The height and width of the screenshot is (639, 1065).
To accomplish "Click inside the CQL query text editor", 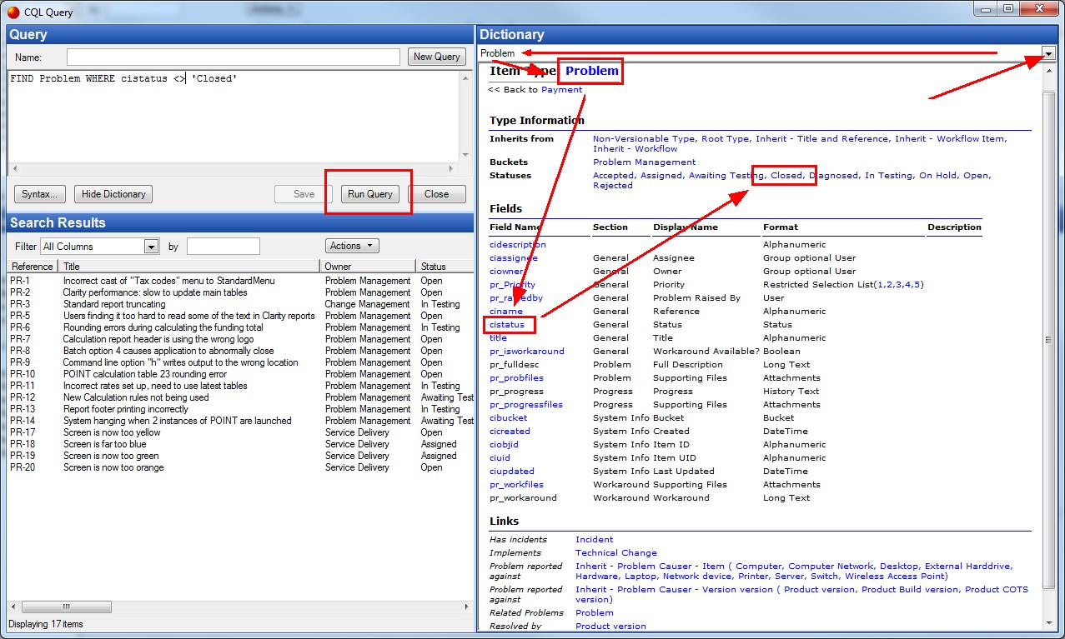I will tap(234, 116).
